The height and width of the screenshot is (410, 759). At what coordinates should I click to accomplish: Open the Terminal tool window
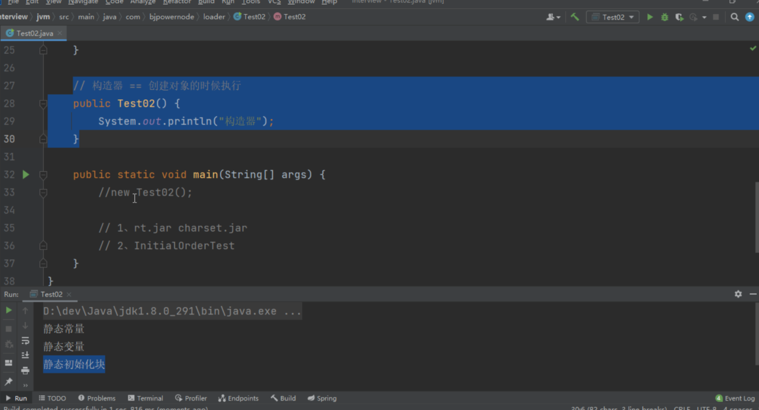(145, 398)
